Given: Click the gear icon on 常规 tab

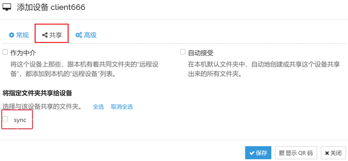Looking at the screenshot, I should 11,35.
